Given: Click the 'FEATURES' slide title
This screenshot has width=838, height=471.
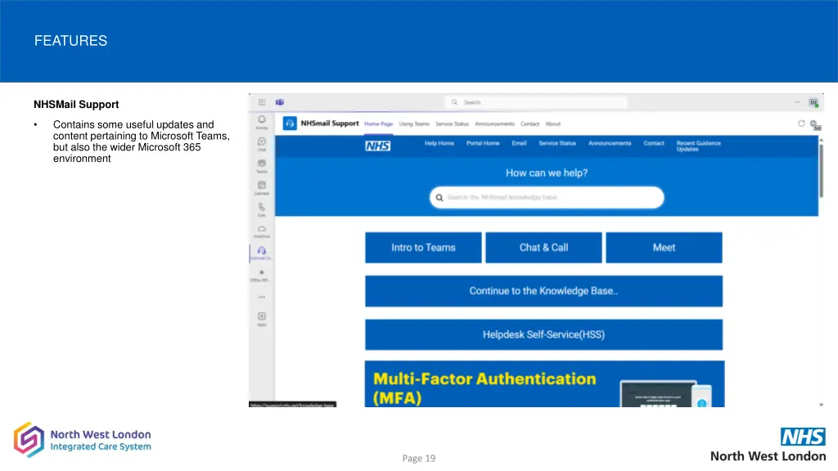Looking at the screenshot, I should (70, 41).
